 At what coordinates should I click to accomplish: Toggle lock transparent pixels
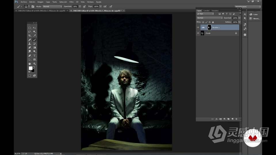[x=203, y=22]
